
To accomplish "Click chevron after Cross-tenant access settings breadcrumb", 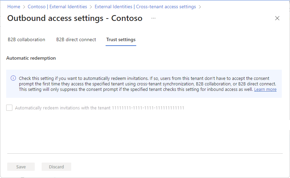I will click(x=200, y=7).
